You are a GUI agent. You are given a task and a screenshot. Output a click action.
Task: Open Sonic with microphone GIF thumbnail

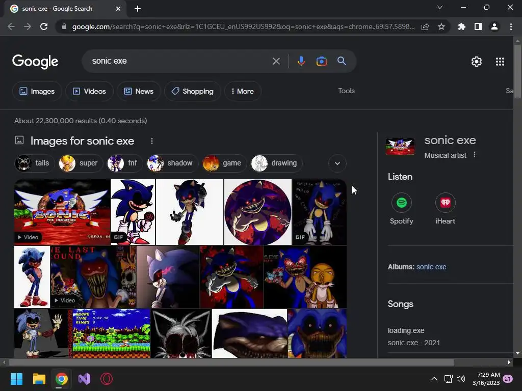coord(133,212)
